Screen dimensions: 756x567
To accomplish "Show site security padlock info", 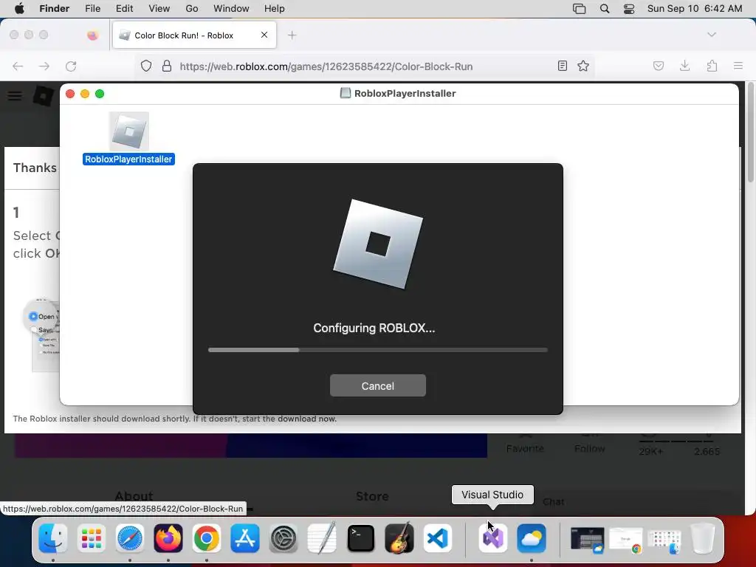I will 167,66.
